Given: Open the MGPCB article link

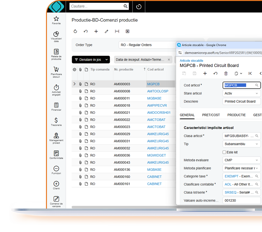Looking at the screenshot, I should [x=154, y=84].
